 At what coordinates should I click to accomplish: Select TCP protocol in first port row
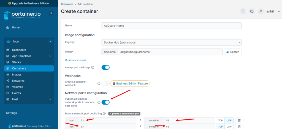(220, 120)
